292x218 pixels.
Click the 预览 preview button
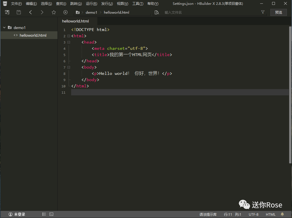[279, 12]
